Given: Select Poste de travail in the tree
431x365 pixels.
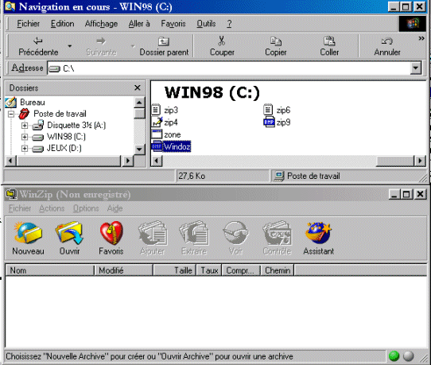Looking at the screenshot, I should click(60, 114).
